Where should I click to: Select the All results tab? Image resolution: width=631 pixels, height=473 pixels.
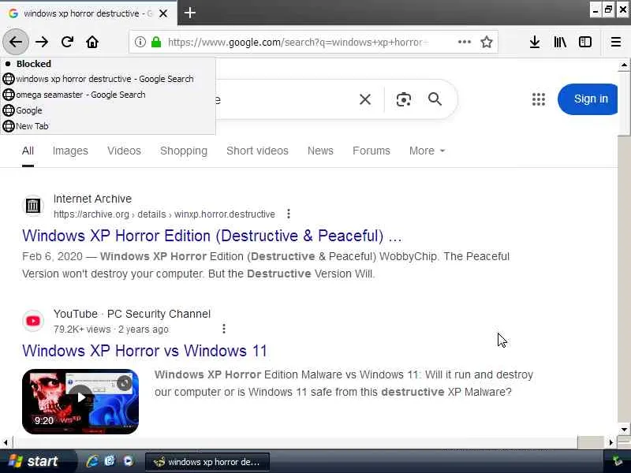28,151
